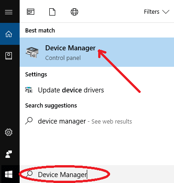Screen dimensions: 174x183
Task: Filter results by Documents icon
Action: 52,12
